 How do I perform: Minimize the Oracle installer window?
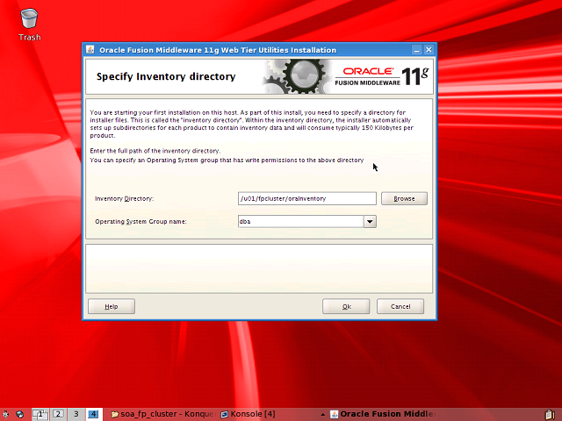[x=416, y=50]
